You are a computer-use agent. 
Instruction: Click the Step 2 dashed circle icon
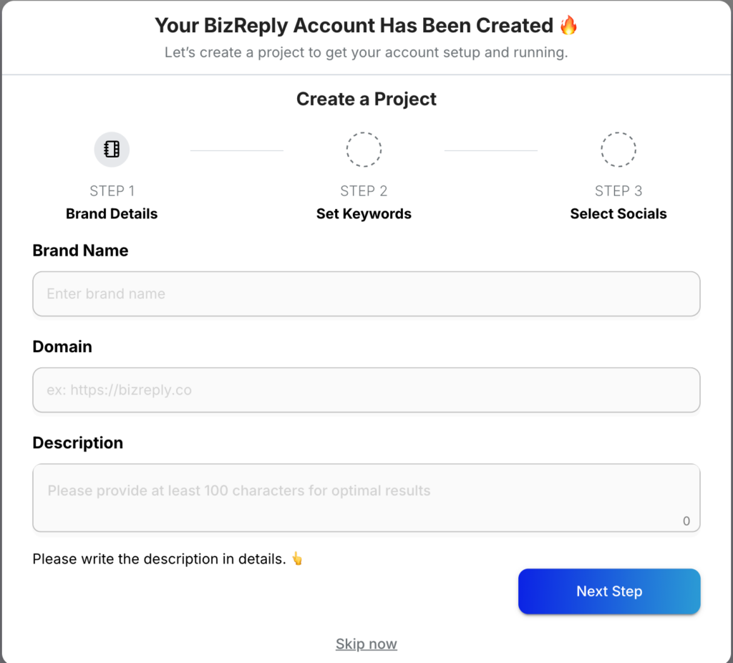[364, 150]
